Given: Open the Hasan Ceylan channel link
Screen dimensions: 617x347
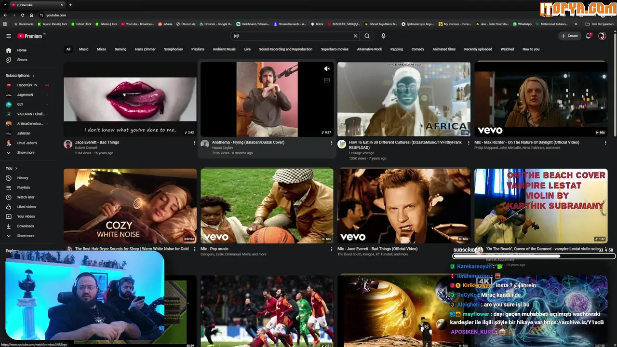Looking at the screenshot, I should (222, 148).
